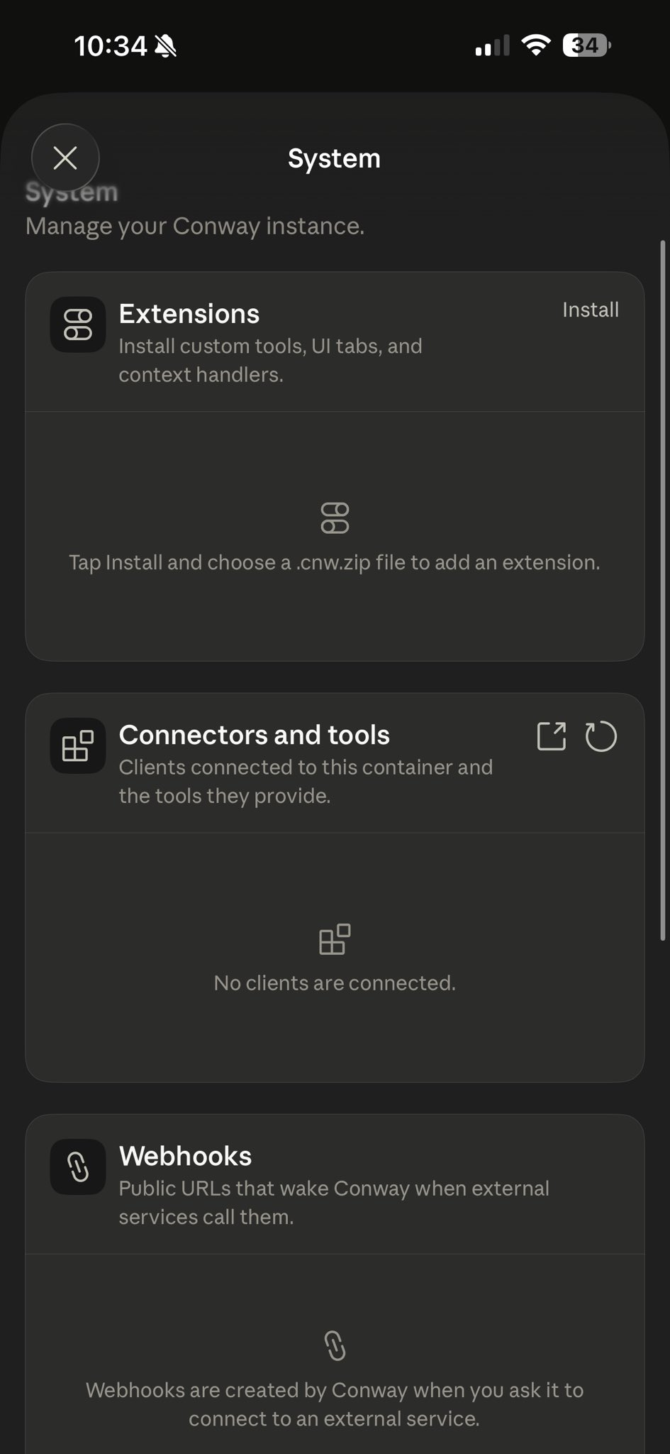Screen dimensions: 670x1454
Task: Refresh the Connectors and tools list
Action: (601, 736)
